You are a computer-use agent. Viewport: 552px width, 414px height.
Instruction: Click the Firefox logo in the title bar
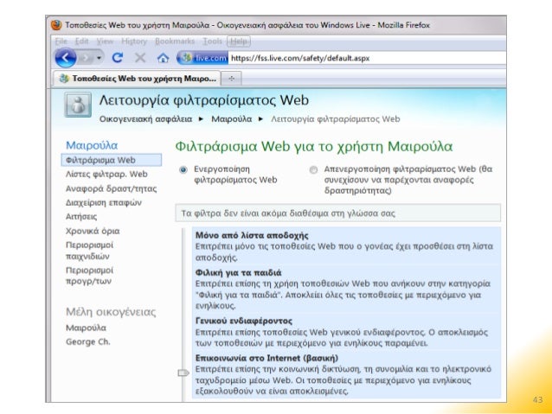[x=56, y=25]
